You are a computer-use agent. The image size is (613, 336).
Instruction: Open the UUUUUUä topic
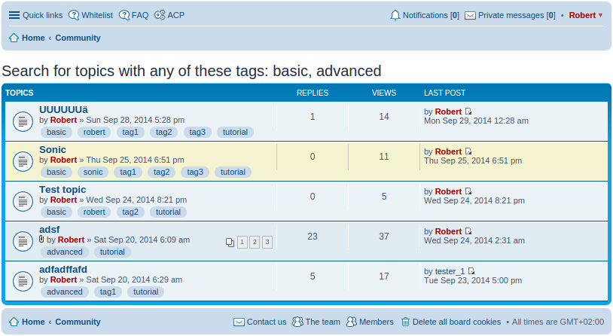click(63, 109)
